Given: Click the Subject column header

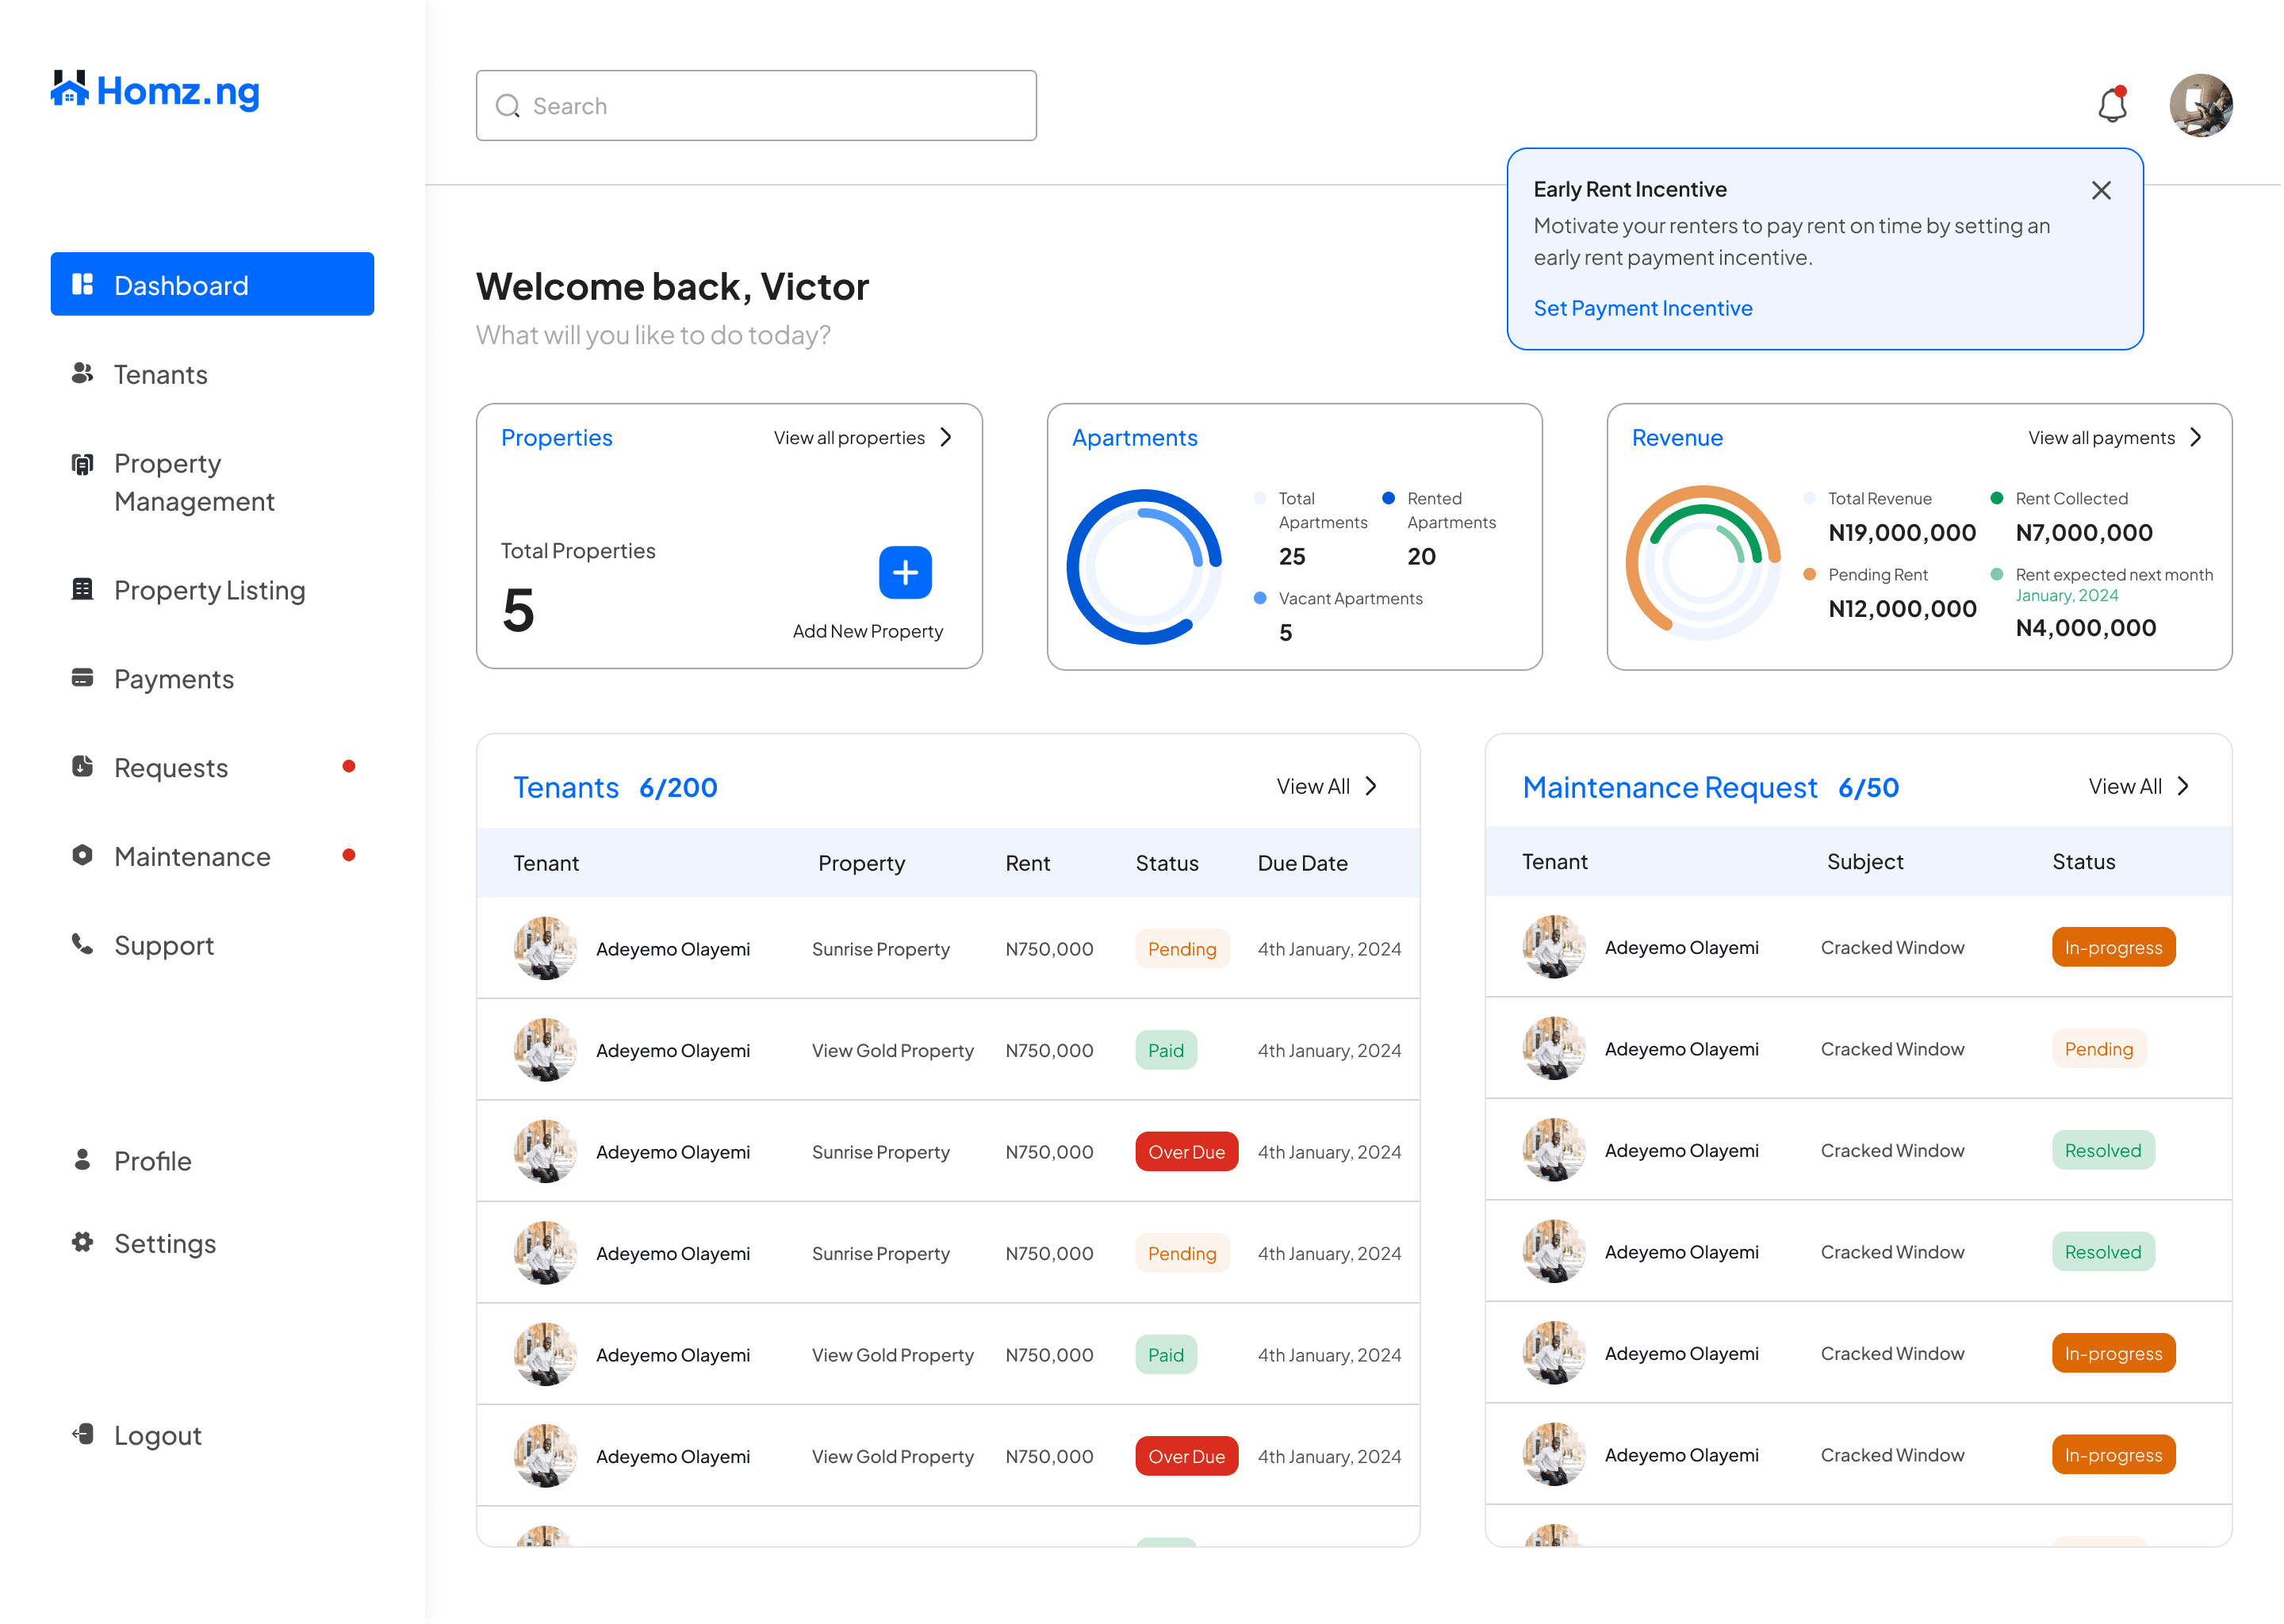Looking at the screenshot, I should tap(1864, 862).
